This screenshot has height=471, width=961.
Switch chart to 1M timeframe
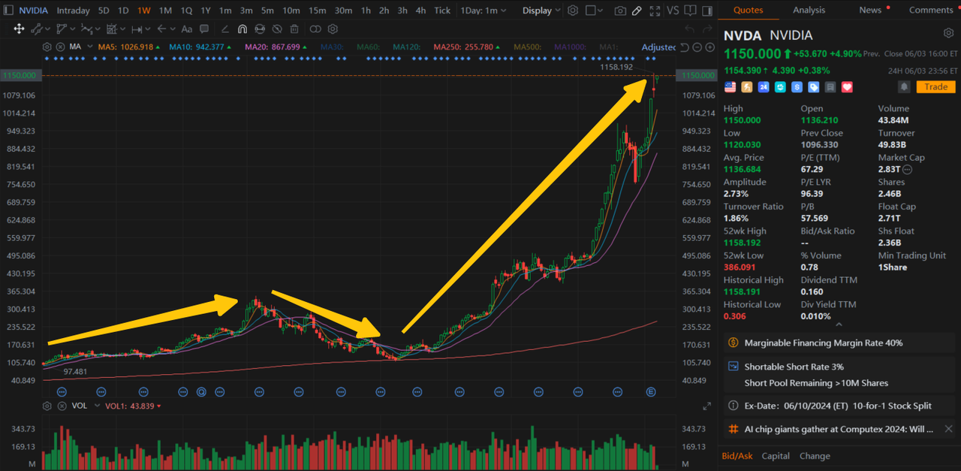(x=165, y=11)
